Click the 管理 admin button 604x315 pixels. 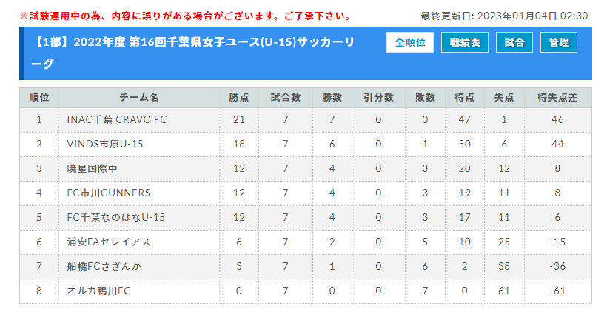[x=559, y=42]
